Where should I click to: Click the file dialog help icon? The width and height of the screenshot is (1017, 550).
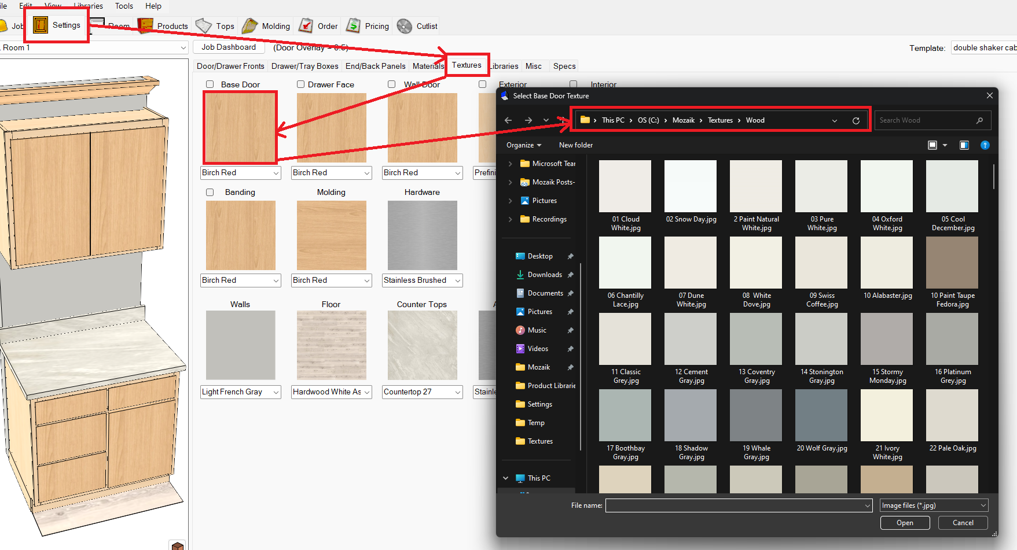tap(985, 145)
